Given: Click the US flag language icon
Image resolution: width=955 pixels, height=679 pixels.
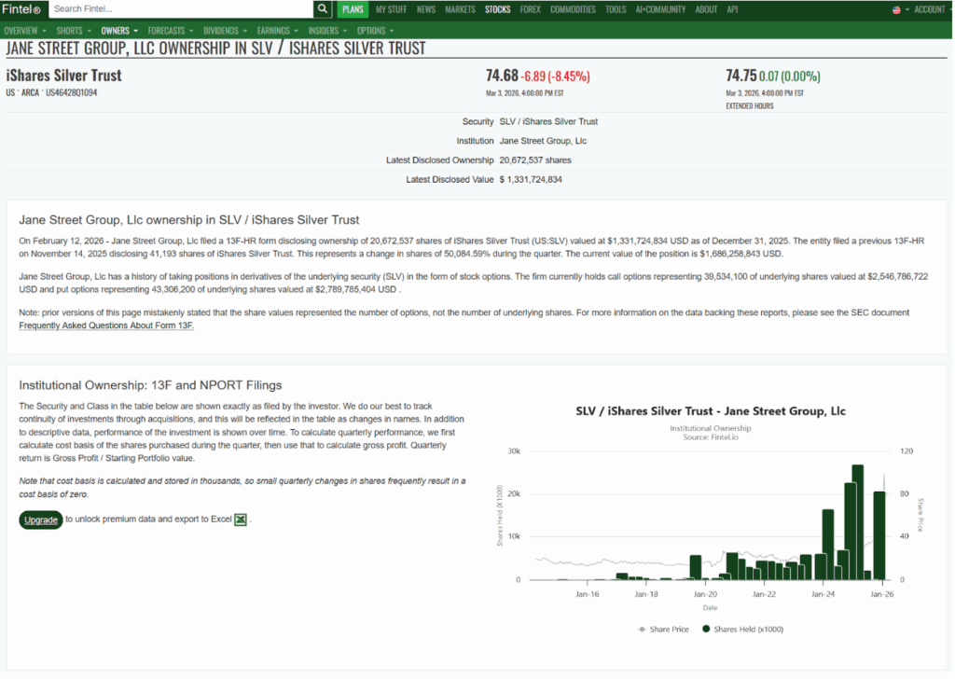Looking at the screenshot, I should (897, 9).
